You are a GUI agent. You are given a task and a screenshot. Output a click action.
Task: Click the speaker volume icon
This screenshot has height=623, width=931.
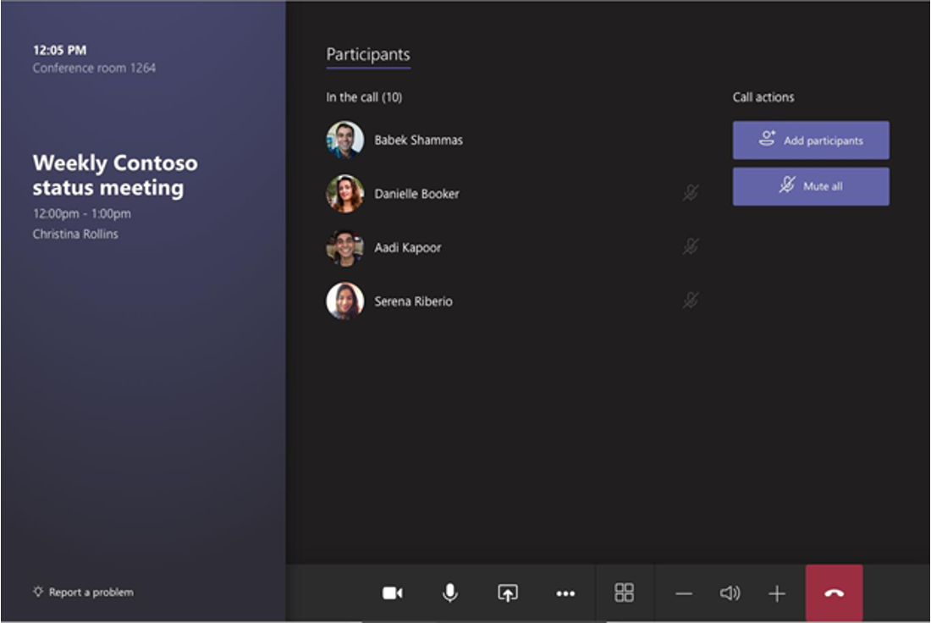(x=730, y=593)
